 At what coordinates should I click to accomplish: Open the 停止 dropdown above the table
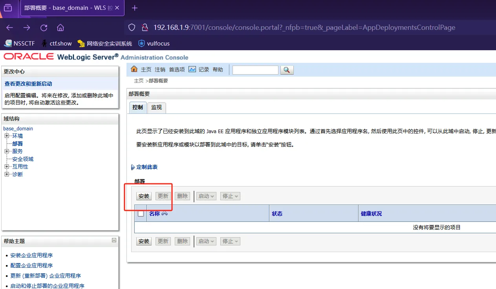[230, 196]
